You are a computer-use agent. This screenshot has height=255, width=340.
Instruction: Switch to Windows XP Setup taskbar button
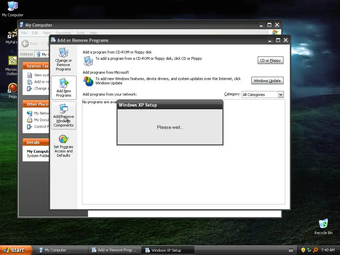tap(168, 250)
